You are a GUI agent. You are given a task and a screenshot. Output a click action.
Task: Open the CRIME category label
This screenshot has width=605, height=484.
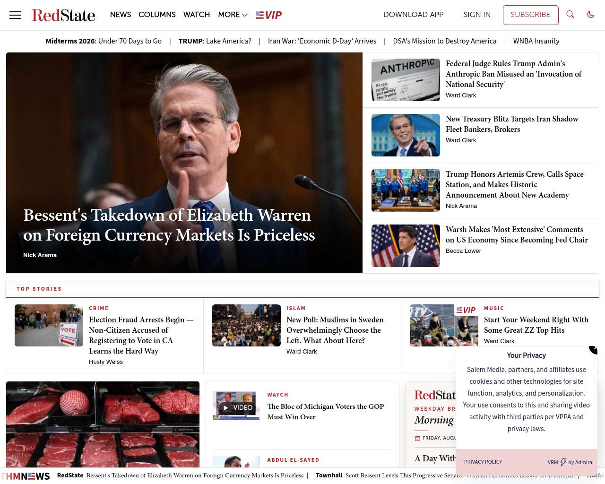click(99, 308)
